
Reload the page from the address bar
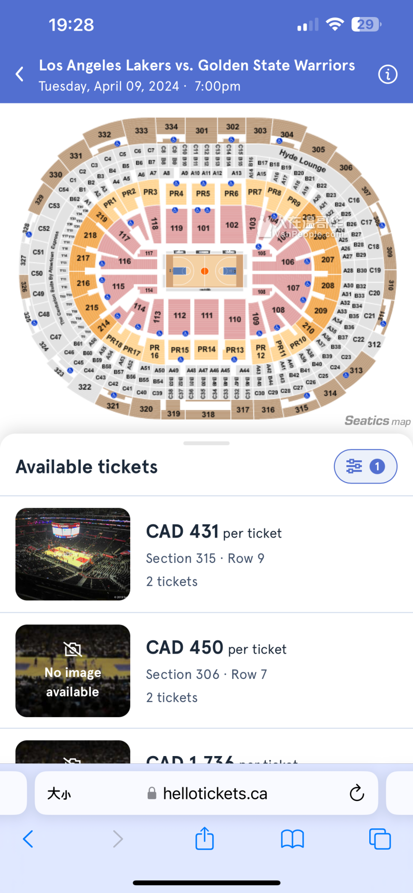[357, 793]
